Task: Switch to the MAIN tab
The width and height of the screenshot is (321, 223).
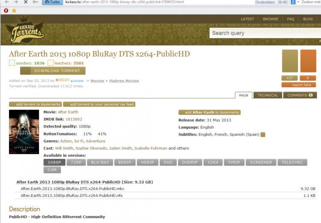Action: [244, 95]
